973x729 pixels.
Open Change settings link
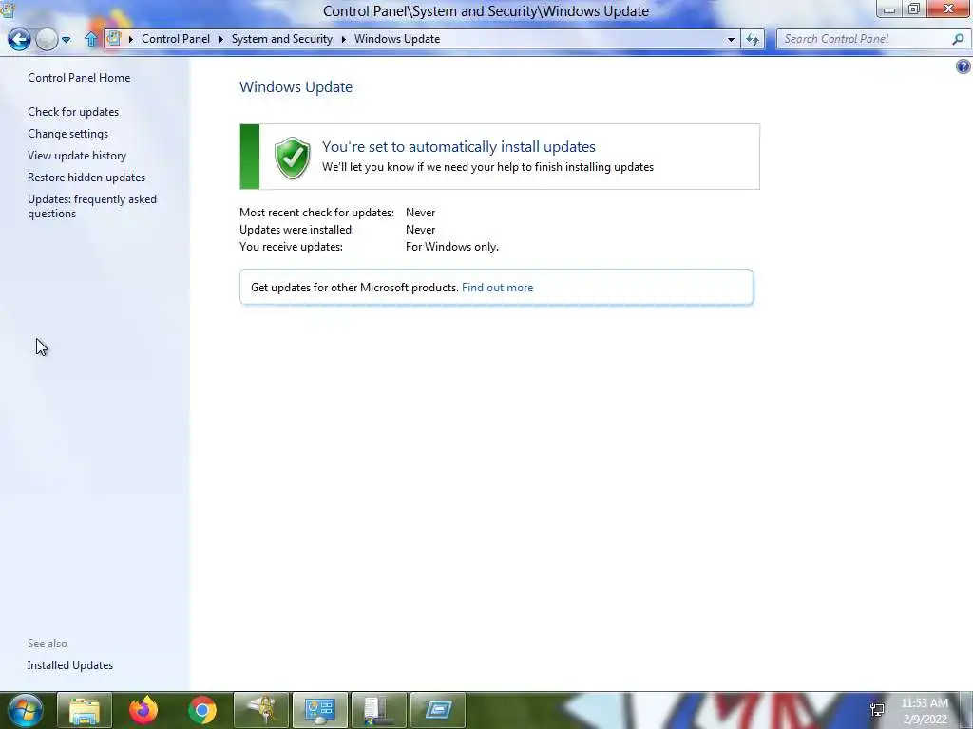(67, 133)
